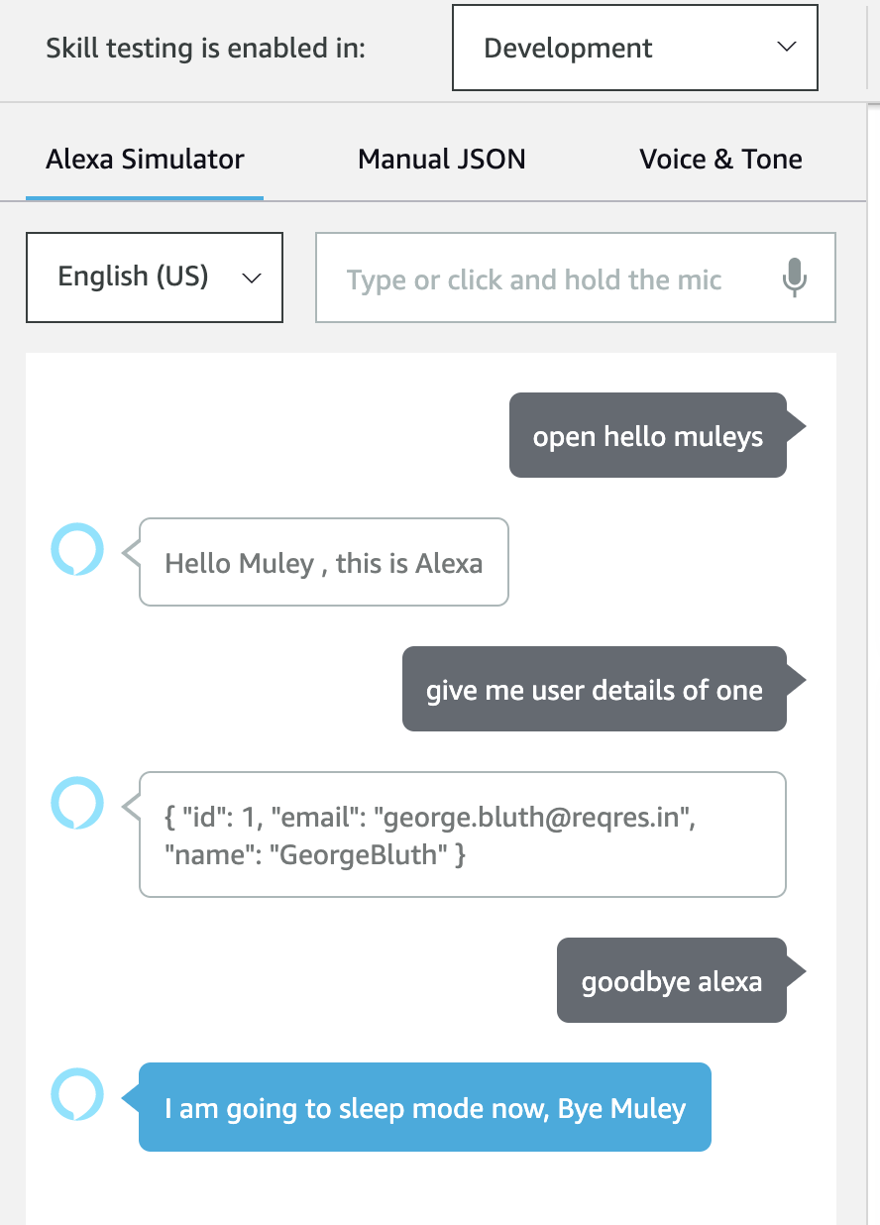Expand the English (US) language selector
This screenshot has width=880, height=1225.
click(x=155, y=278)
